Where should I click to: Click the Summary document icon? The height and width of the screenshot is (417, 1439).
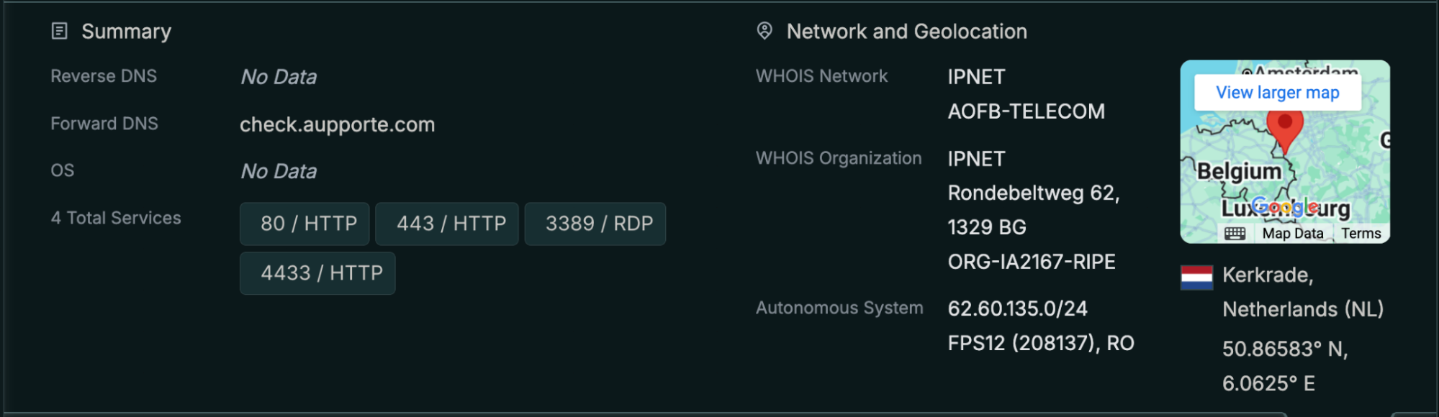click(x=60, y=31)
